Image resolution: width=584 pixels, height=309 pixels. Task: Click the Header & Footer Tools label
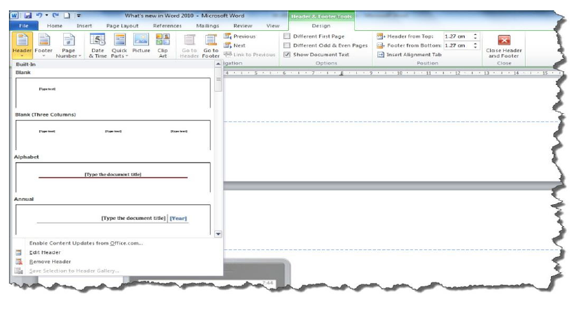coord(321,16)
